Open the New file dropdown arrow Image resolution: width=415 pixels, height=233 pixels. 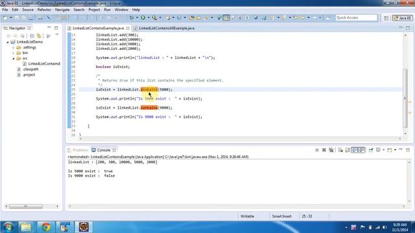click(x=11, y=17)
